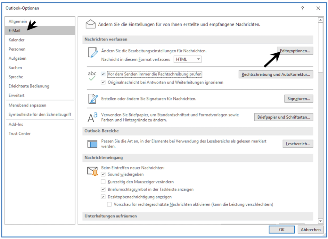Click label 'Nachricht in diesem Format verfassen:'
Viewport: 328px width, 239px height.
pos(136,59)
